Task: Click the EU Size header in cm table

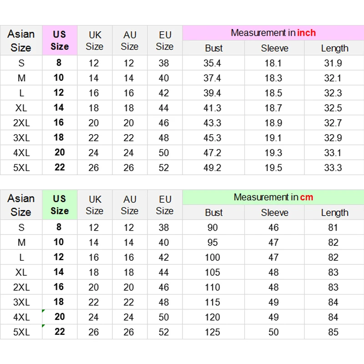Action: click(x=165, y=205)
